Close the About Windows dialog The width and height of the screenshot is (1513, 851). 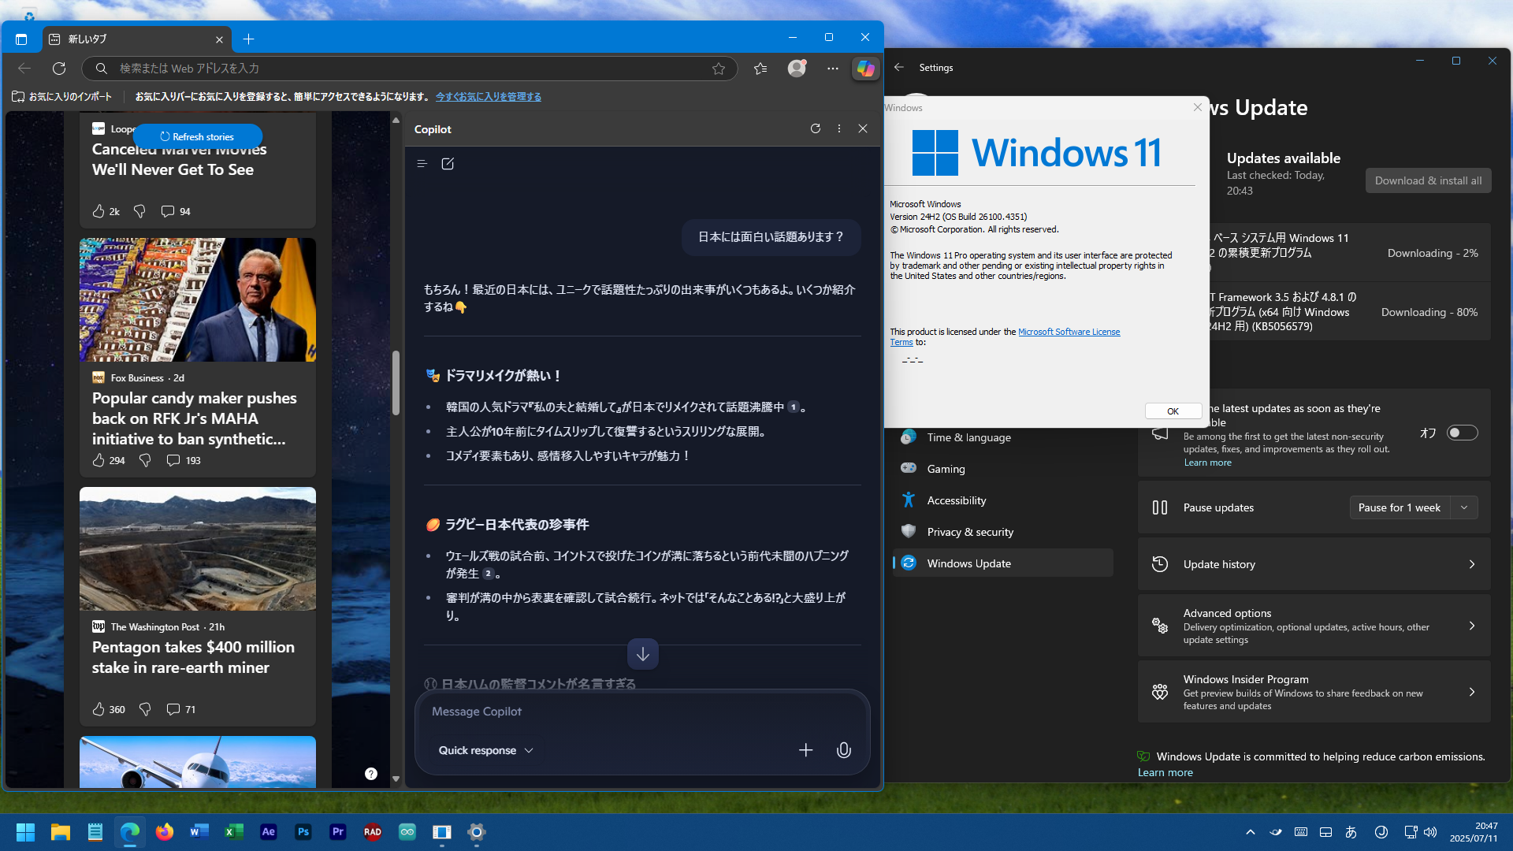point(1198,107)
